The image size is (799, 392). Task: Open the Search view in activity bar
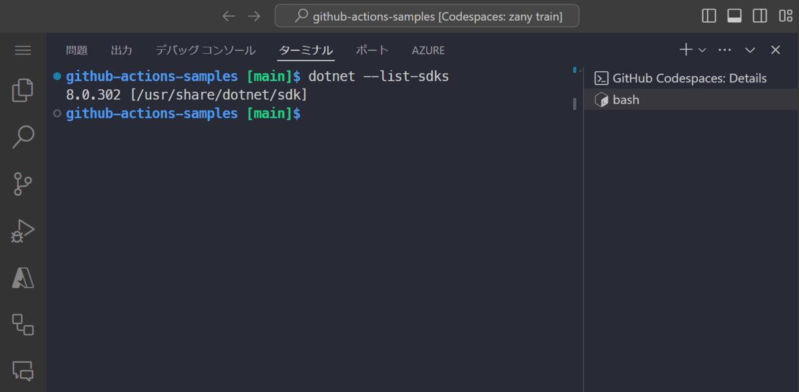point(23,137)
